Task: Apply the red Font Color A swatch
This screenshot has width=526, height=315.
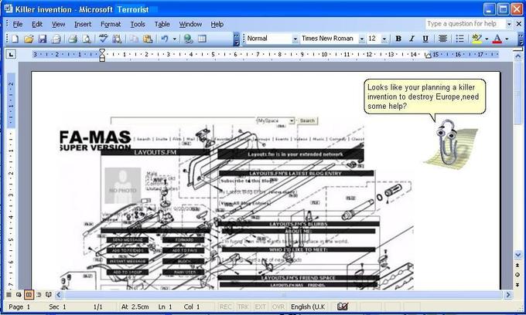Action: [x=497, y=39]
